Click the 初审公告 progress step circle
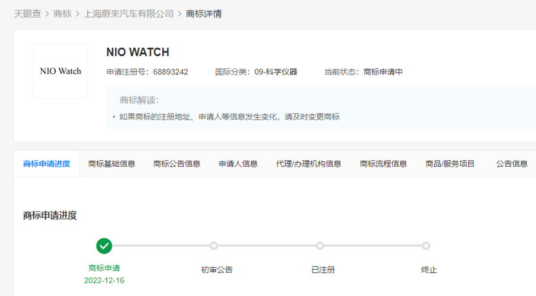This screenshot has height=296, width=536. (214, 246)
